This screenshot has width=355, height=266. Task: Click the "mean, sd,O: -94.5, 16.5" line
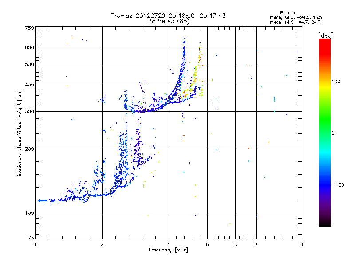(x=296, y=17)
